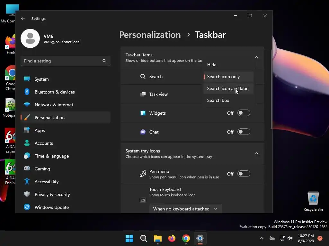Click the Network wifi icon in sidebar
This screenshot has width=329, height=246.
(27, 104)
